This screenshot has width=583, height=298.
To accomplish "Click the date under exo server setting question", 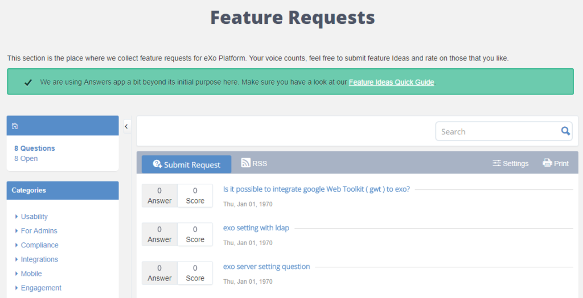I will tap(248, 282).
